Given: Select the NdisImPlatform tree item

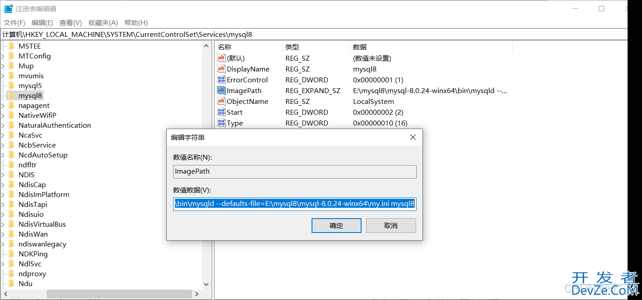Looking at the screenshot, I should point(44,194).
